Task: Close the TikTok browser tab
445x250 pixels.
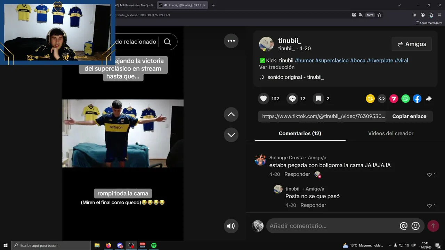Action: [x=205, y=5]
